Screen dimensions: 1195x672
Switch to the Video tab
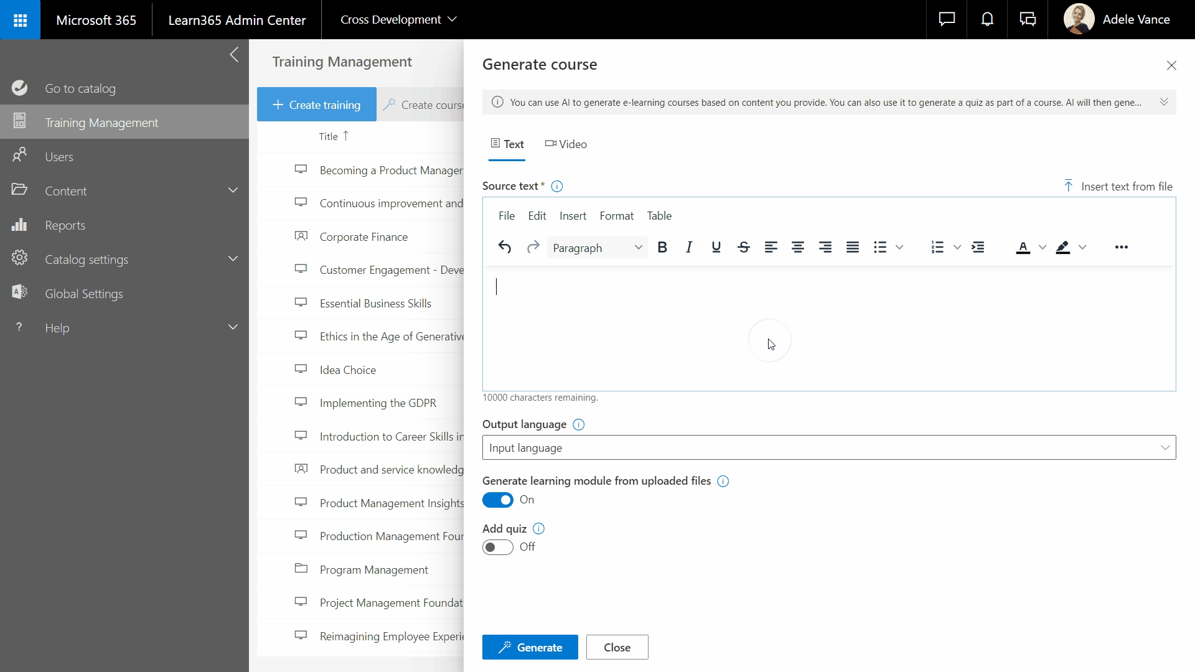click(566, 144)
